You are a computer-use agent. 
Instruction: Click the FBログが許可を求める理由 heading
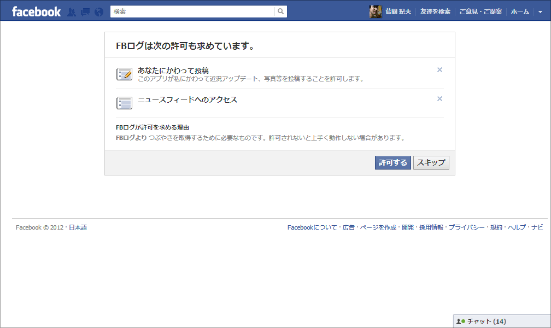153,127
